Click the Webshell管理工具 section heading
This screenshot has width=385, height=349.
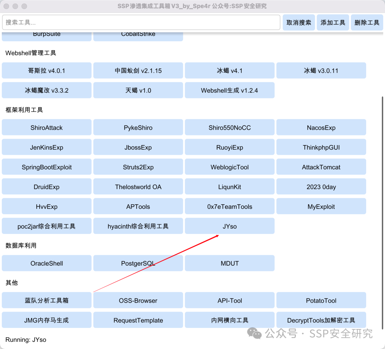point(31,53)
